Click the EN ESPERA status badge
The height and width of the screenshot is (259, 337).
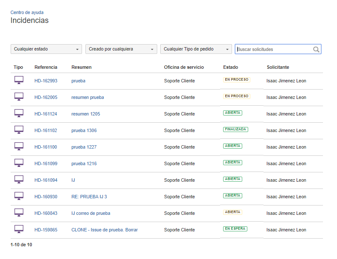[235, 228]
